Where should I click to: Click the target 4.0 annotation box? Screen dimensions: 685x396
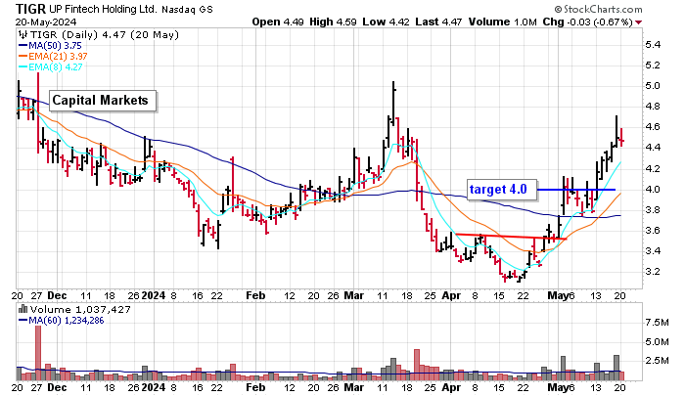(x=501, y=190)
